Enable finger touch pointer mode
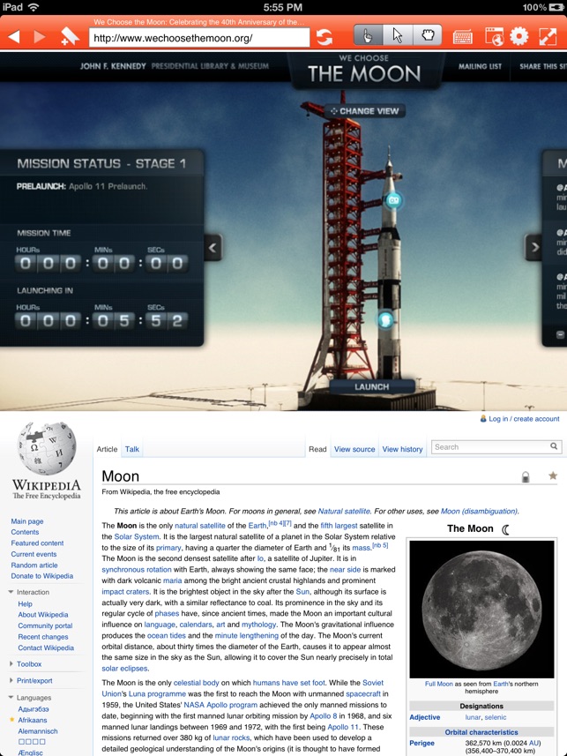This screenshot has width=567, height=756. pyautogui.click(x=369, y=35)
